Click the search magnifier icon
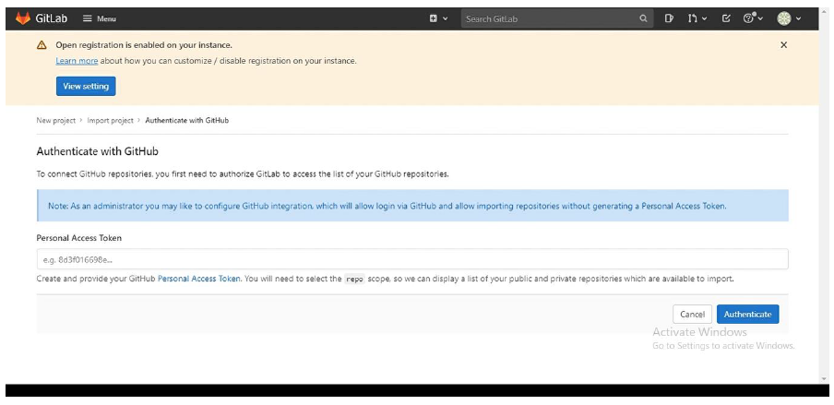The width and height of the screenshot is (834, 405). coord(643,18)
